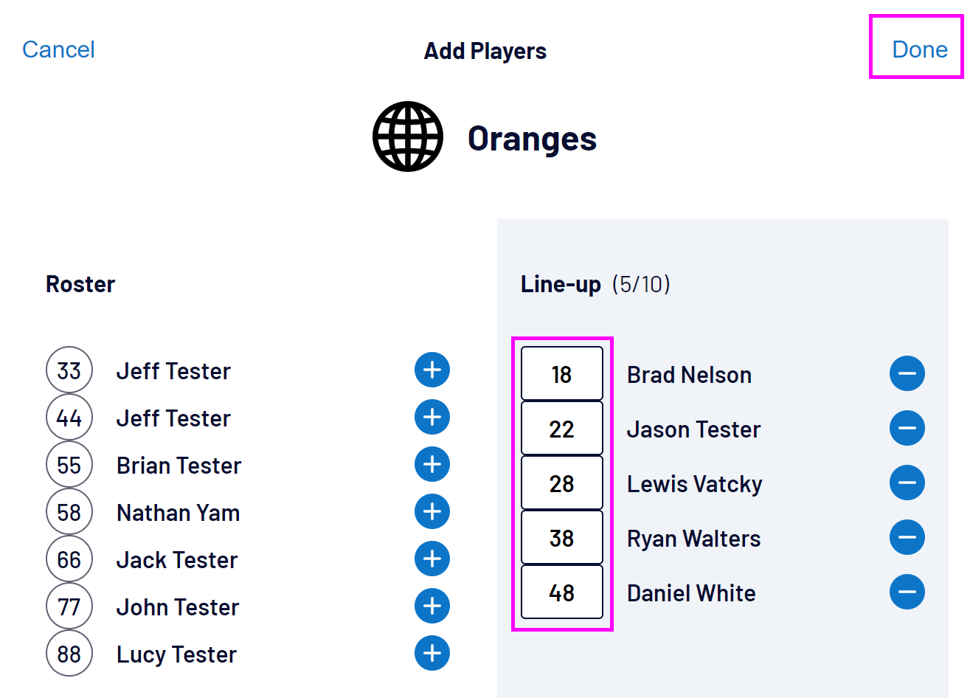The width and height of the screenshot is (970, 698).
Task: Cancel adding players
Action: [x=58, y=49]
